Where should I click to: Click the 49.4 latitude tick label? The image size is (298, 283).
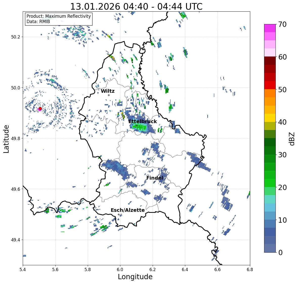coord(16,240)
